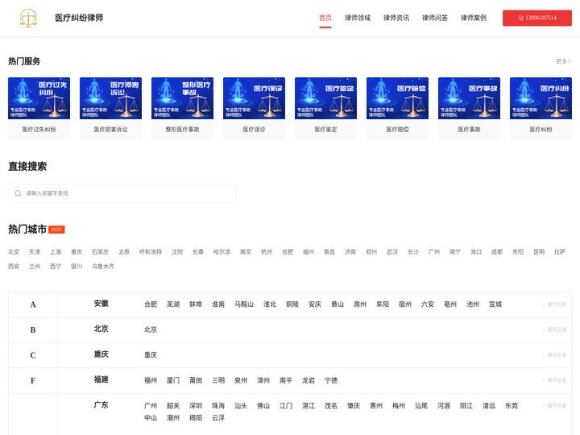Image resolution: width=580 pixels, height=435 pixels.
Task: Select 东莞 in the 广东 row
Action: (512, 406)
